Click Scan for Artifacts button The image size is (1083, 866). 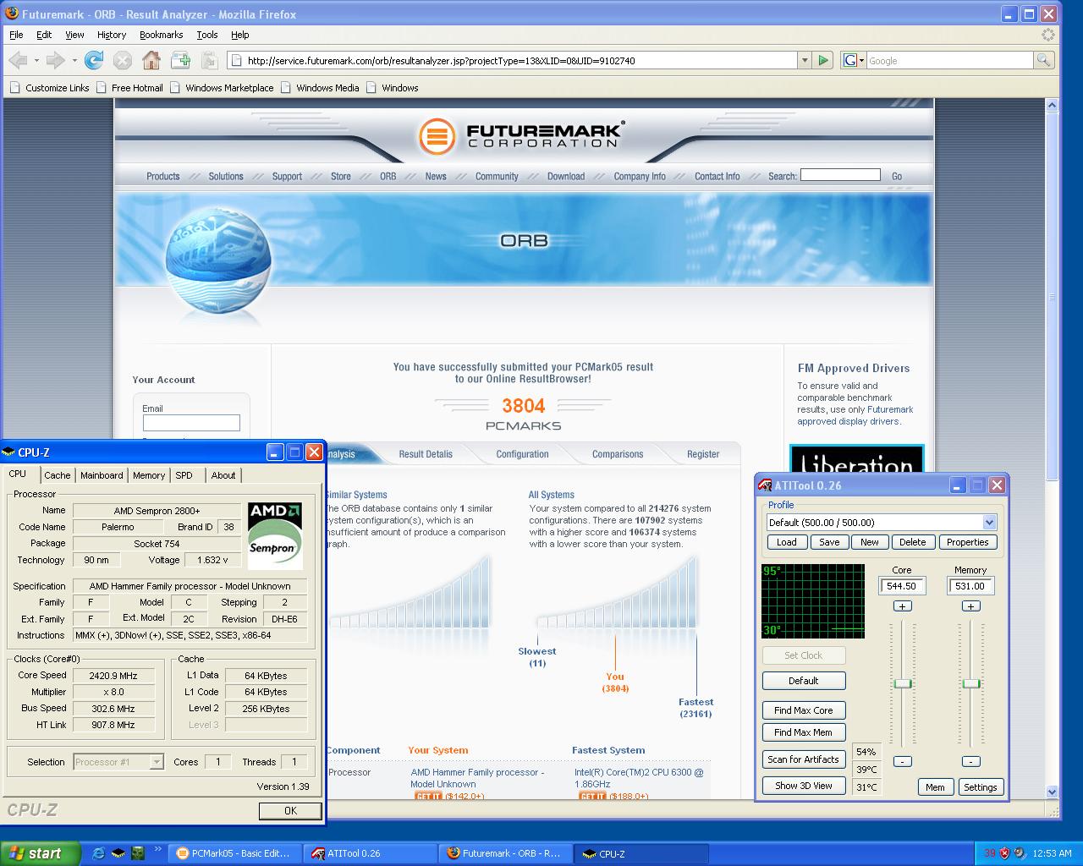804,759
